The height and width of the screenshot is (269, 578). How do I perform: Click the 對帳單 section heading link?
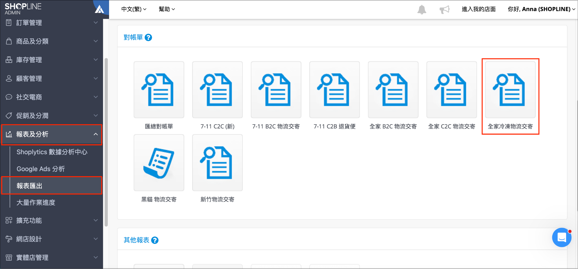(133, 37)
